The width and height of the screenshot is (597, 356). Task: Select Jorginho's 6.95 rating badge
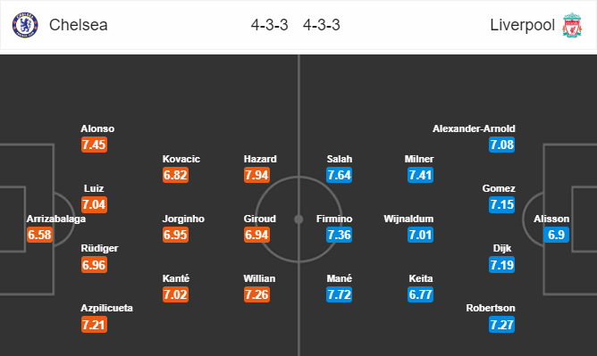(175, 235)
